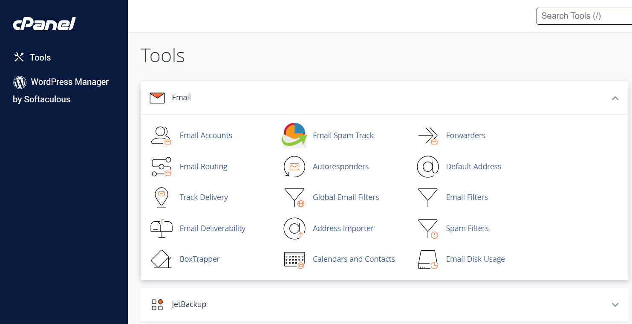Click the Email Routing icon

point(161,167)
